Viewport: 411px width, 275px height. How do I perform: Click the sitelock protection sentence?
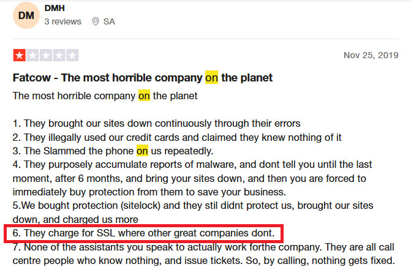click(193, 213)
